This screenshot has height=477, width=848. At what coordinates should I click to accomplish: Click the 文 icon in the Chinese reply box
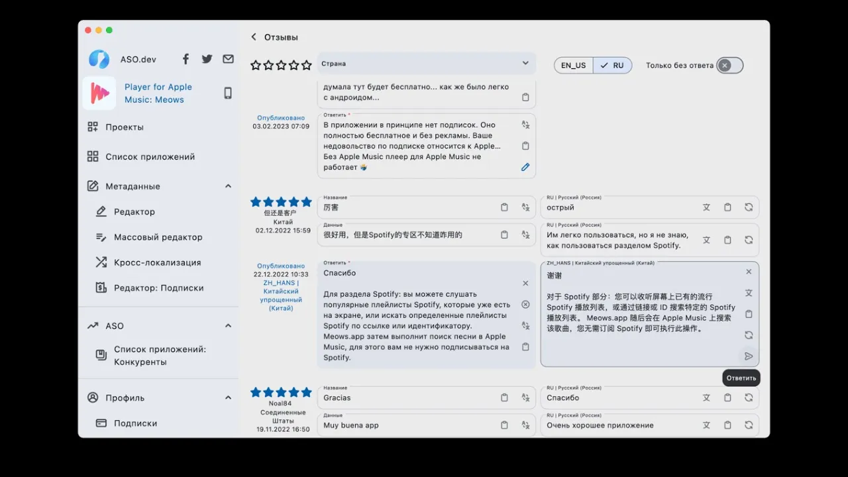pyautogui.click(x=749, y=293)
